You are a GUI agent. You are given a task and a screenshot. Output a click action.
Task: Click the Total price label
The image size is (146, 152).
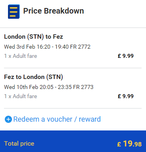[x=19, y=144]
